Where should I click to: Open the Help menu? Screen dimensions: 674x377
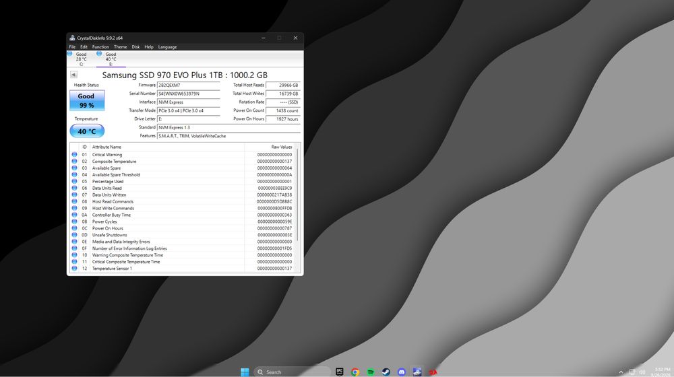pyautogui.click(x=149, y=47)
